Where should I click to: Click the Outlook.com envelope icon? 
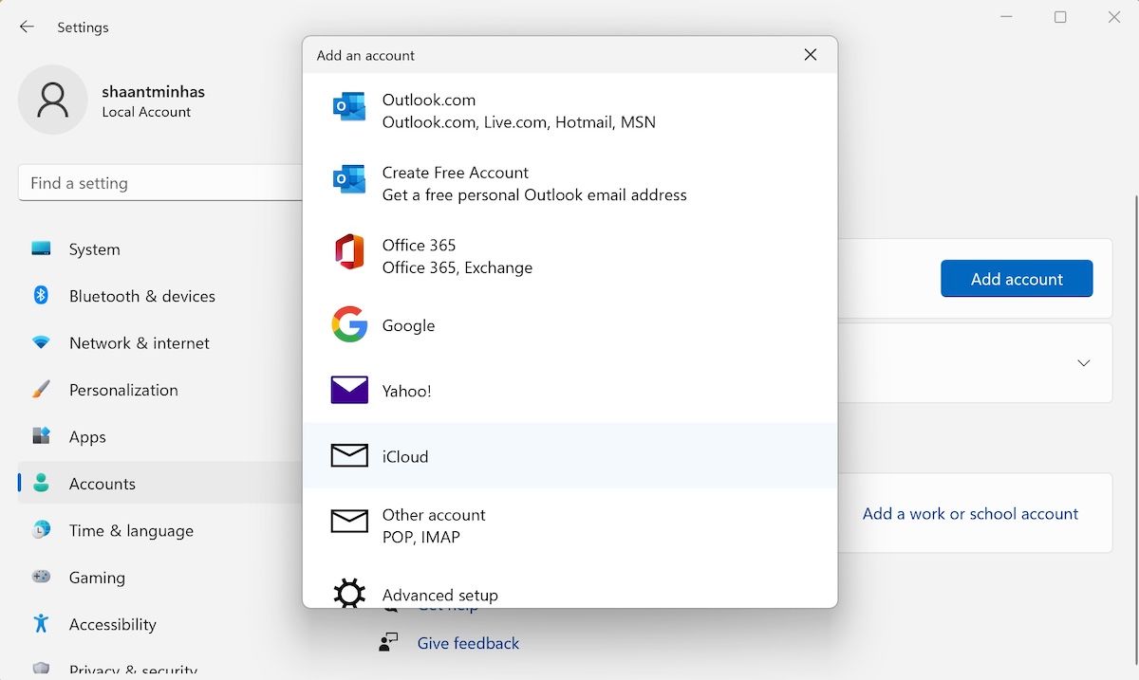(x=349, y=107)
